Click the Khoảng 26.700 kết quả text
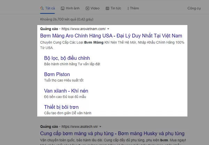This screenshot has height=145, width=209. pyautogui.click(x=67, y=19)
